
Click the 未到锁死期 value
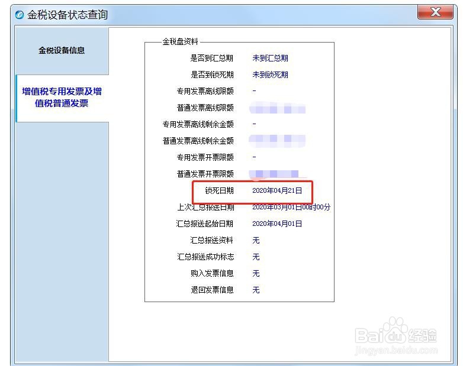tap(270, 75)
